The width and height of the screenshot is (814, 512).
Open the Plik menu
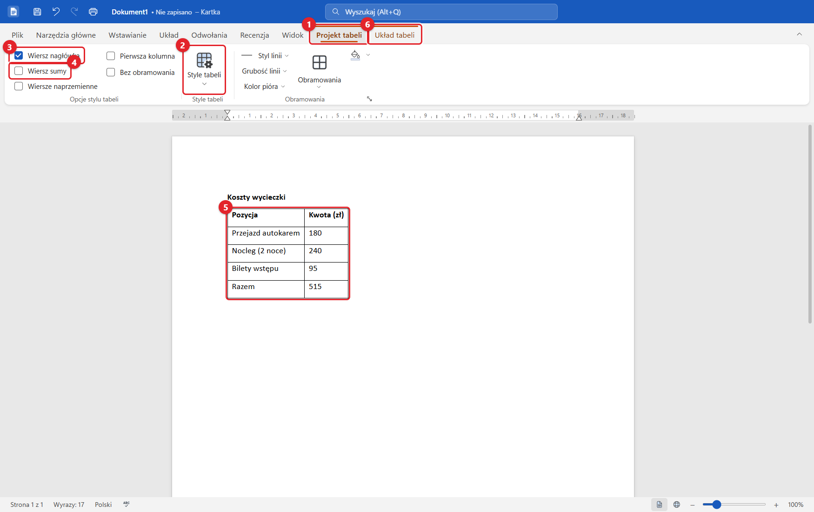click(17, 35)
